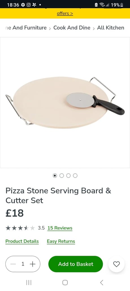Tap the Android back navigation icon
Viewport: 130px width, 291px height.
(101, 282)
